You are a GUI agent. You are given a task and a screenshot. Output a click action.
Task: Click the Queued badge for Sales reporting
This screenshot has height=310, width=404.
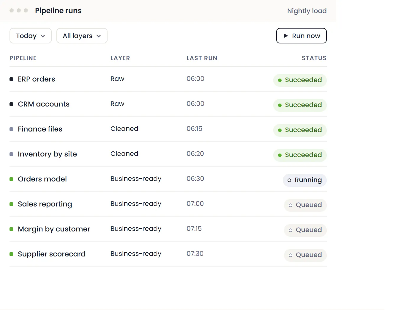[305, 205]
